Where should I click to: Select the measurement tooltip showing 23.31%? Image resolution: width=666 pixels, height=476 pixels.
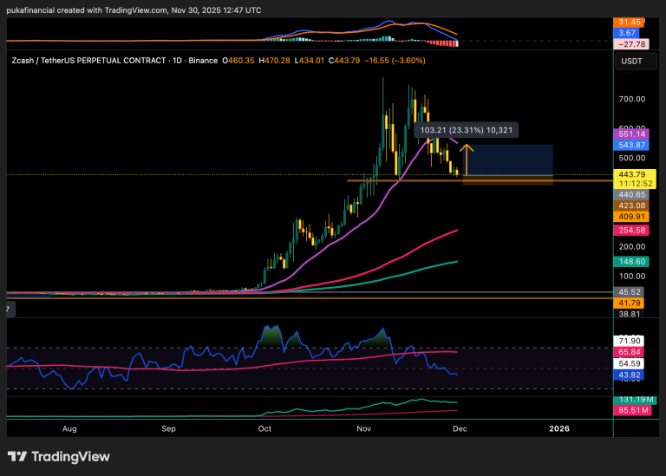[467, 130]
